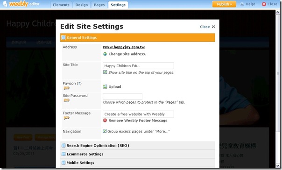Viewport: 282px width, 170px height.
Task: Expand the Mobile Settings section
Action: click(137, 163)
